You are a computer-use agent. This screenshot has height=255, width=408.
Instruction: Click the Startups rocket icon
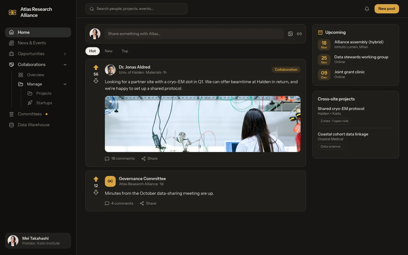coord(30,103)
